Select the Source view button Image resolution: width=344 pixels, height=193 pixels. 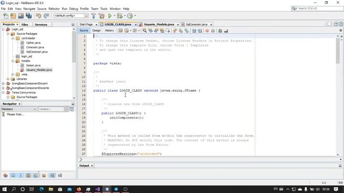84,31
